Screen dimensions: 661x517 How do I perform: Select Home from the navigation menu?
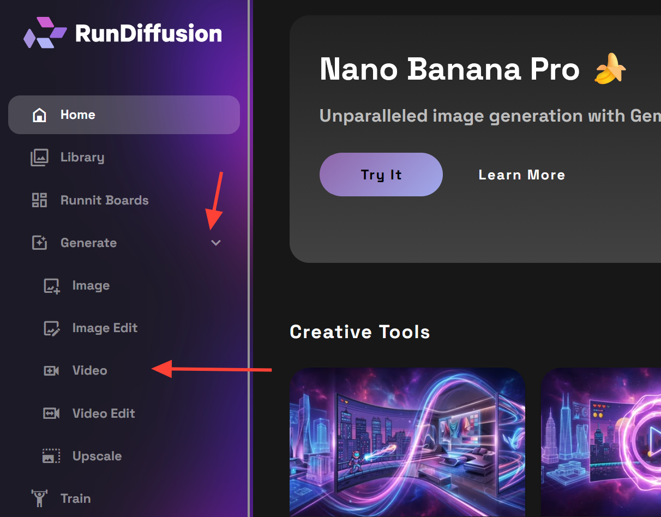pos(78,115)
